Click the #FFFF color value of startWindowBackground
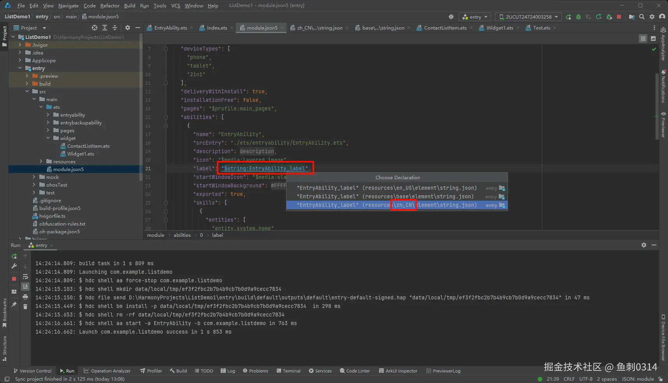The height and width of the screenshot is (383, 668). [278, 185]
